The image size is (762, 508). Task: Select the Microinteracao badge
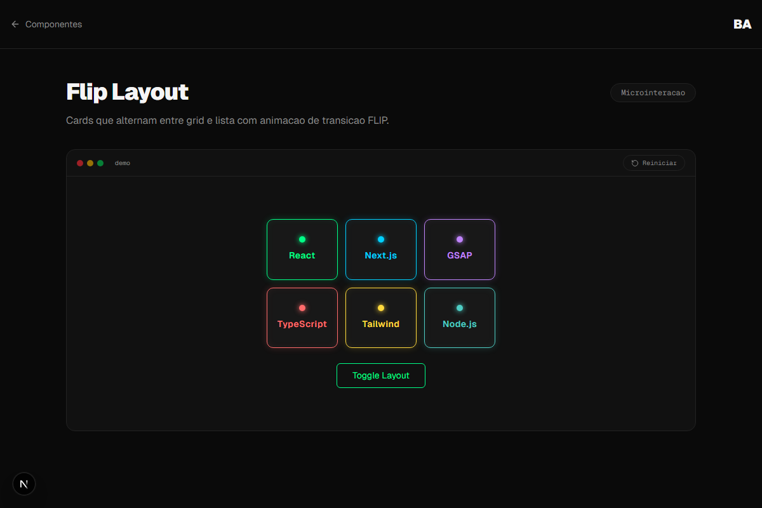tap(653, 92)
